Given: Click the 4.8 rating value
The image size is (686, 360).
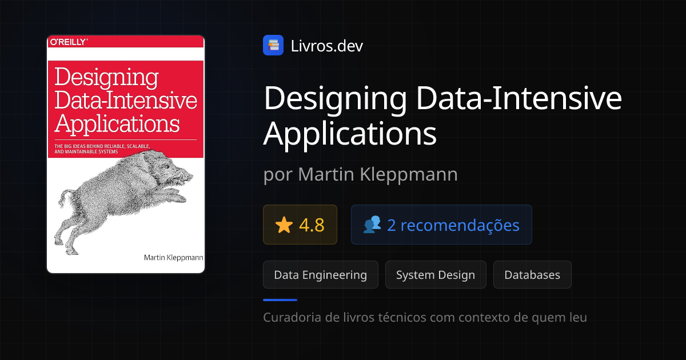Looking at the screenshot, I should tap(312, 225).
